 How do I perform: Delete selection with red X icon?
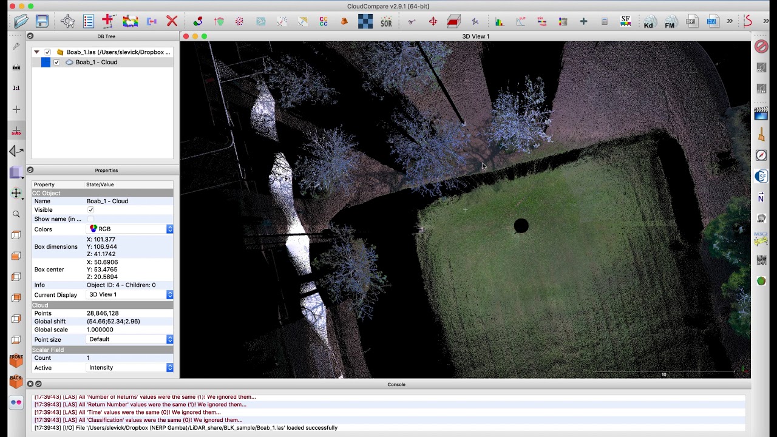pos(172,21)
